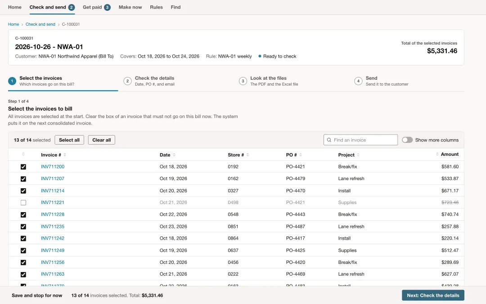Click the Home breadcrumb link
486x304 pixels.
[13, 24]
